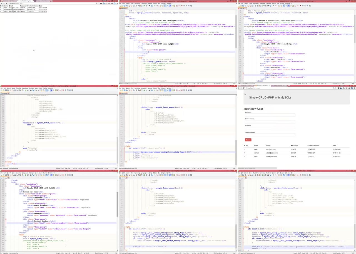Click Record Macro icon in window with length 3011
Screen dimensions: 356x254
pyautogui.click(x=182, y=175)
